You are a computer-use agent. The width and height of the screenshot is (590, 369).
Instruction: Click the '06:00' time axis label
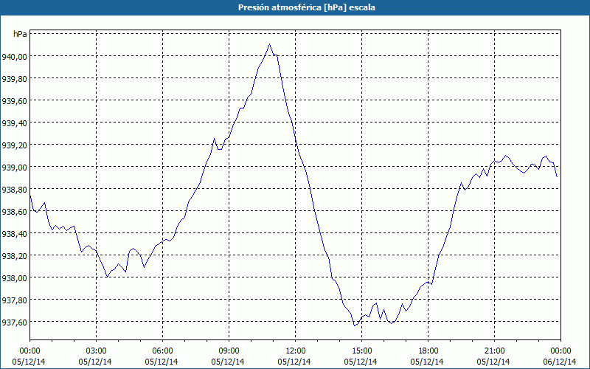click(x=162, y=351)
